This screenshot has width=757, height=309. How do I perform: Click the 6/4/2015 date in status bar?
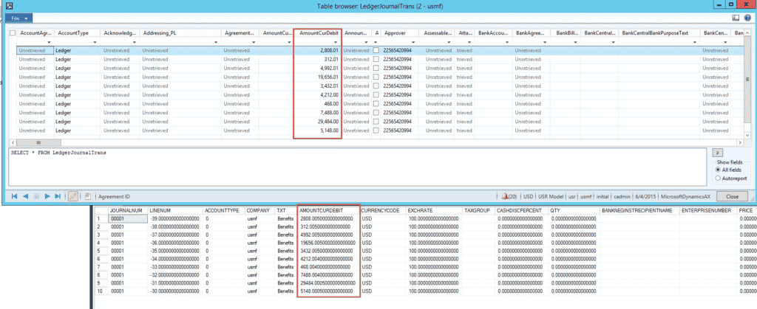(645, 196)
